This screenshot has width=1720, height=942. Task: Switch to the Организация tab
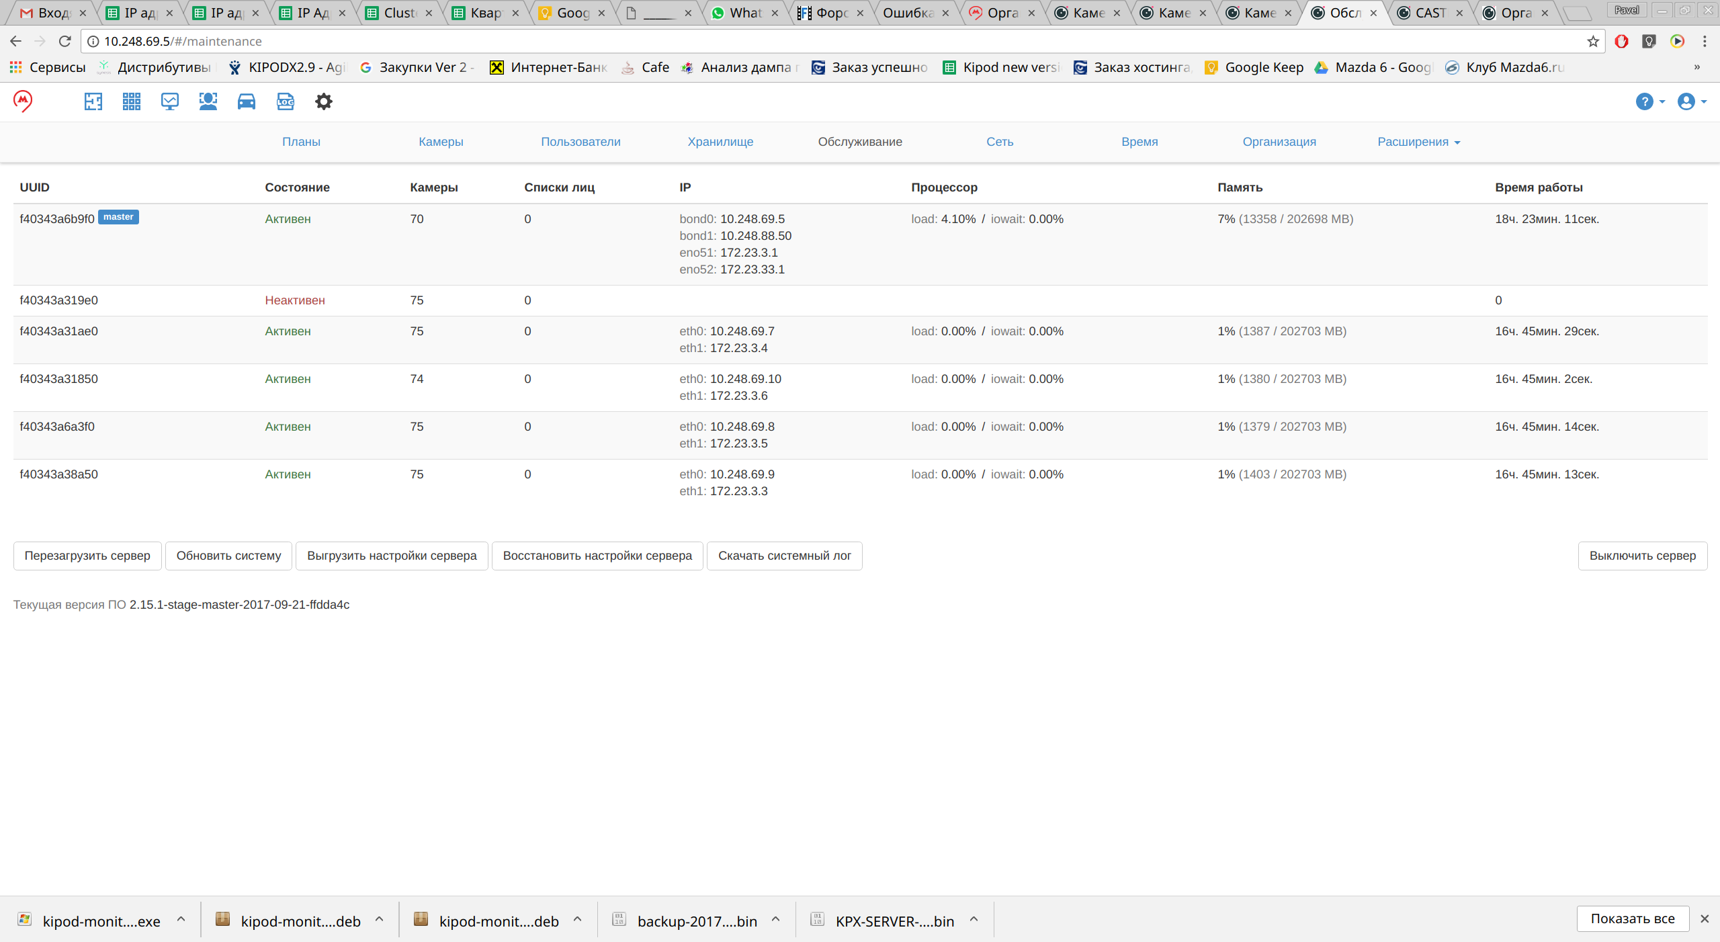click(x=1279, y=142)
